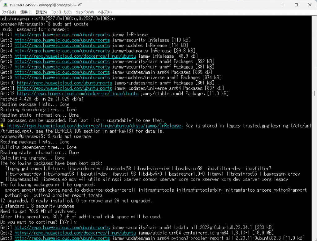Open the Get:10 jammy-updates/main armhf link

pos(64,83)
